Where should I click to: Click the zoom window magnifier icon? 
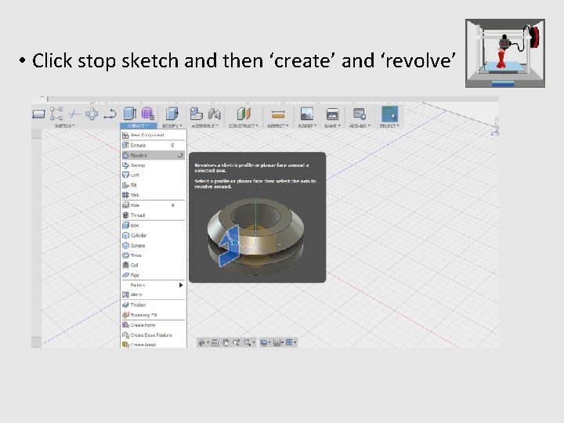248,343
